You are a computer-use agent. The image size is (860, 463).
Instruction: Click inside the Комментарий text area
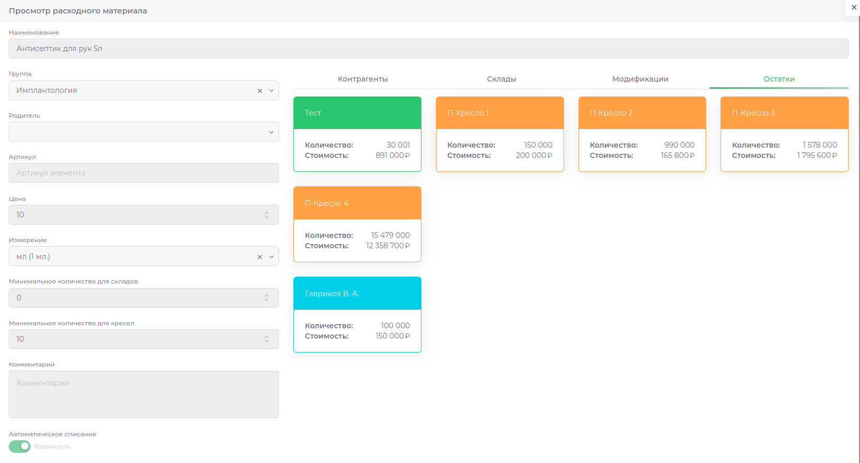[144, 394]
